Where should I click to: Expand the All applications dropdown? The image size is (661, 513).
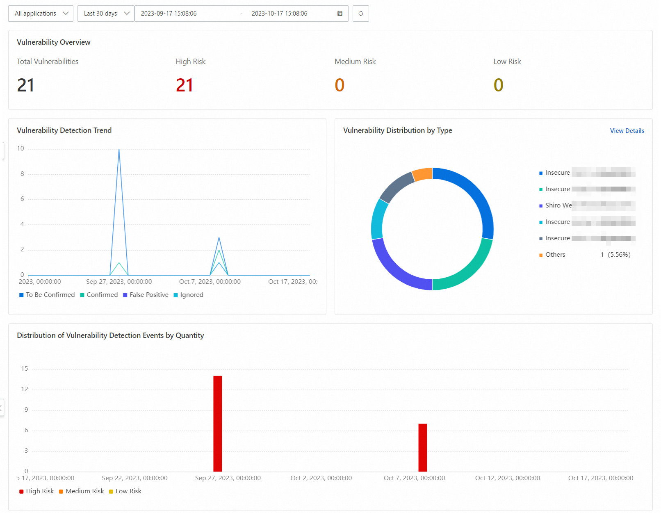coord(41,14)
